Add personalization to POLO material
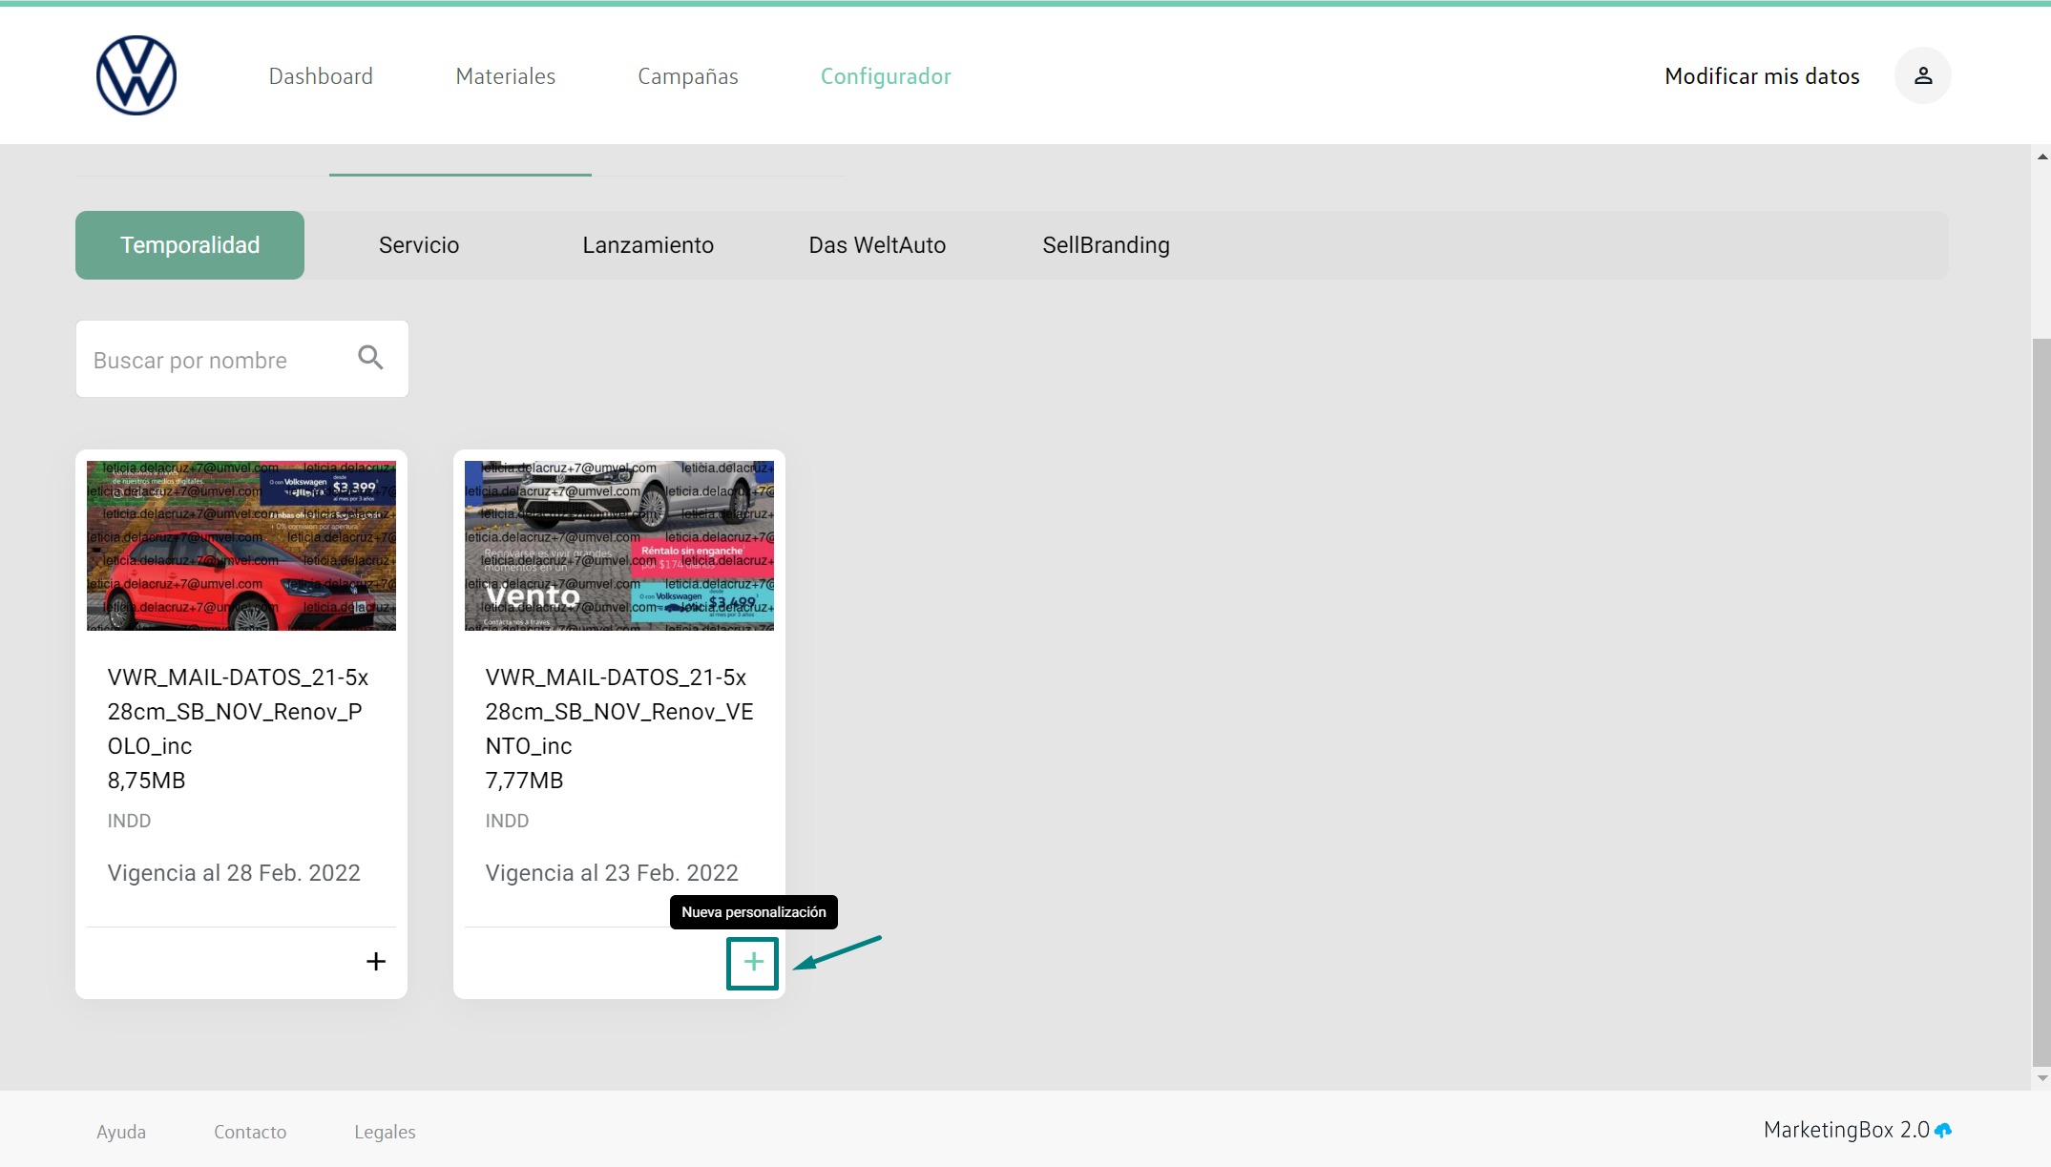The height and width of the screenshot is (1167, 2051). (x=376, y=961)
